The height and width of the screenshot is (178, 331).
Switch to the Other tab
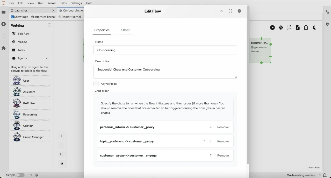pyautogui.click(x=125, y=30)
